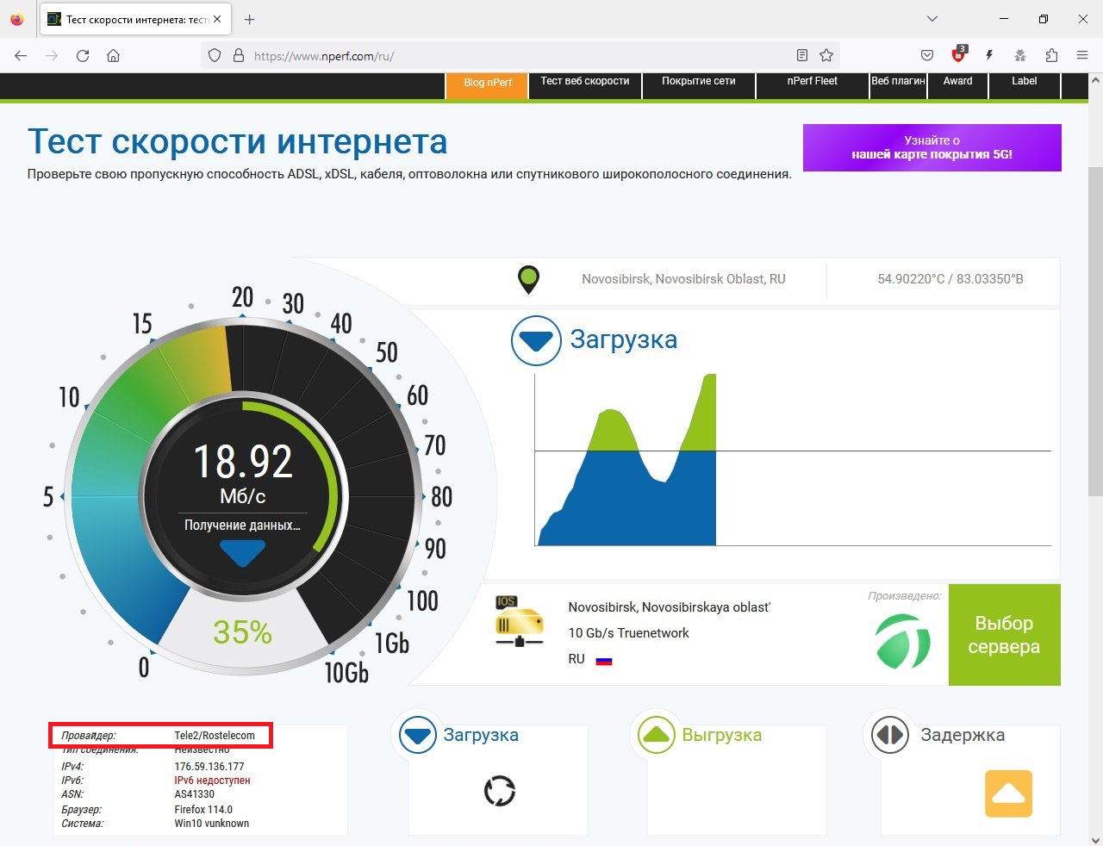The height and width of the screenshot is (846, 1103).
Task: Click the address bar URL field
Action: [x=517, y=56]
